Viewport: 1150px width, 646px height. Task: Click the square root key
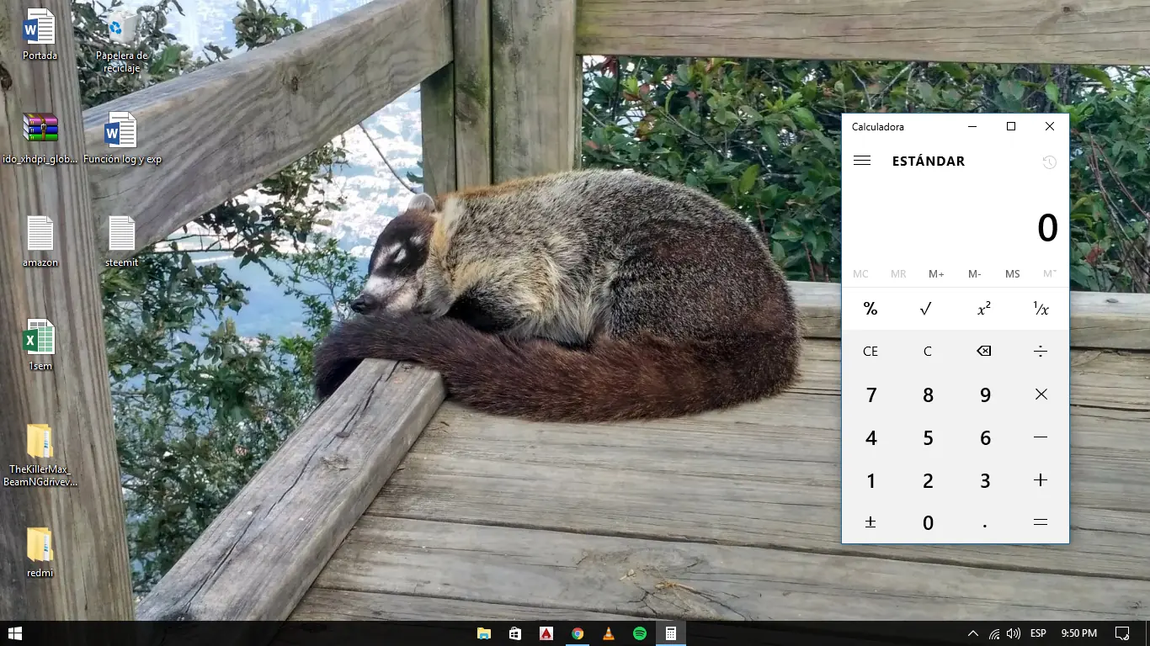coord(927,309)
